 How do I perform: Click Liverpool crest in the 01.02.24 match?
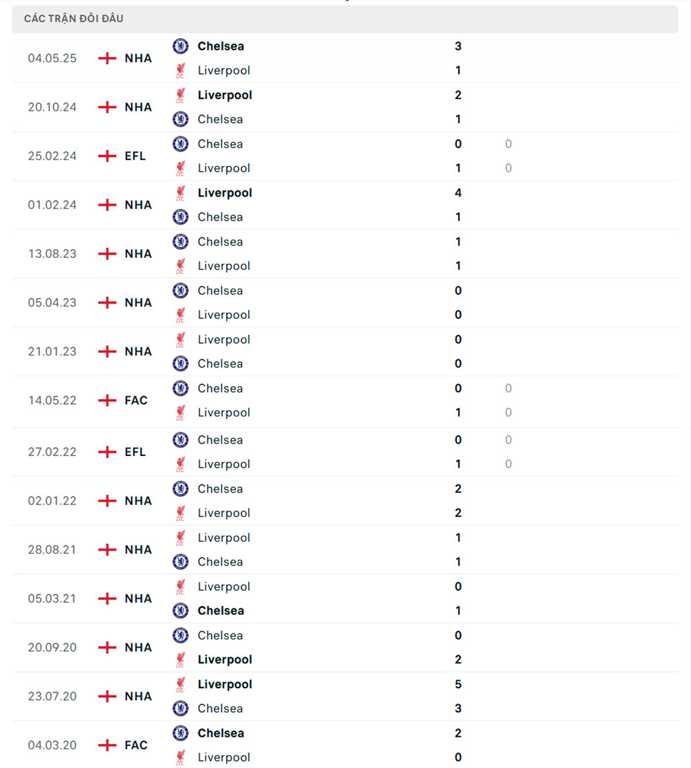[180, 193]
